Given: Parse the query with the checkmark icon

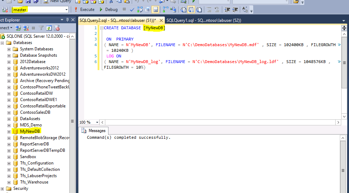Looking at the screenshot, I should click(x=132, y=10).
